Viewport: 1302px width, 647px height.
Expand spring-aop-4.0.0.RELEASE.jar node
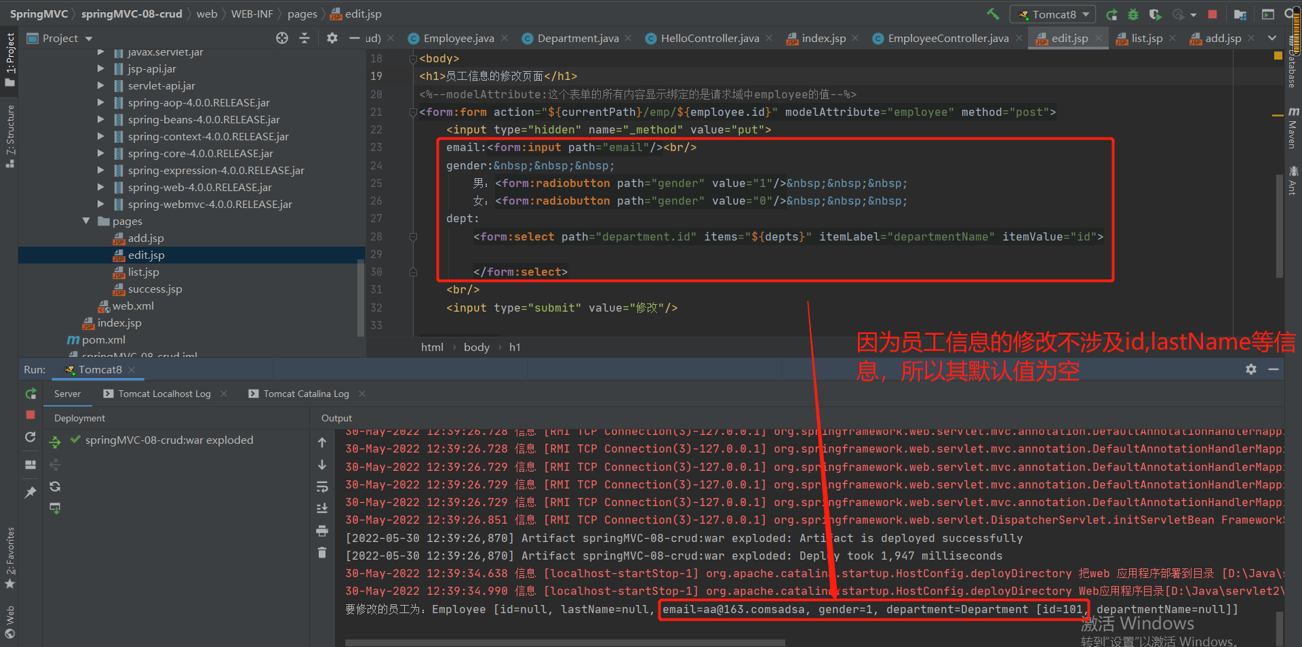(x=101, y=102)
